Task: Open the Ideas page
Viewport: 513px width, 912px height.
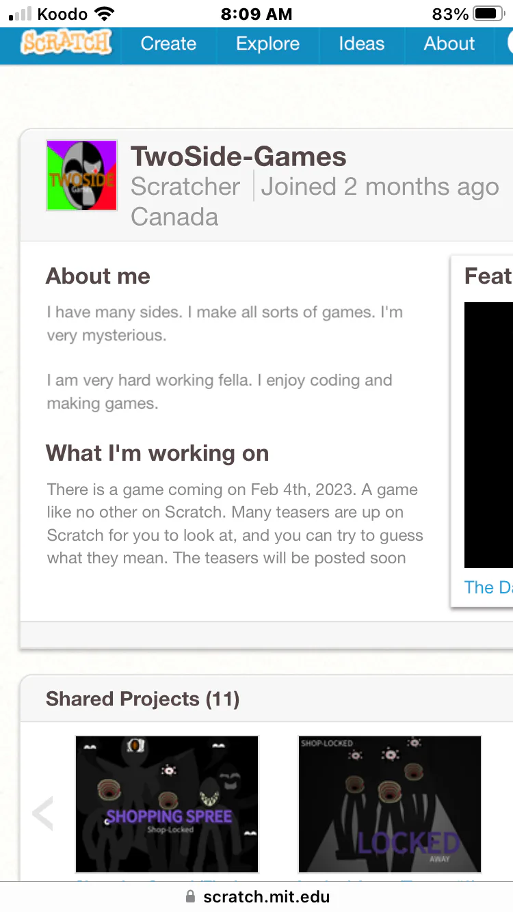Action: click(361, 44)
